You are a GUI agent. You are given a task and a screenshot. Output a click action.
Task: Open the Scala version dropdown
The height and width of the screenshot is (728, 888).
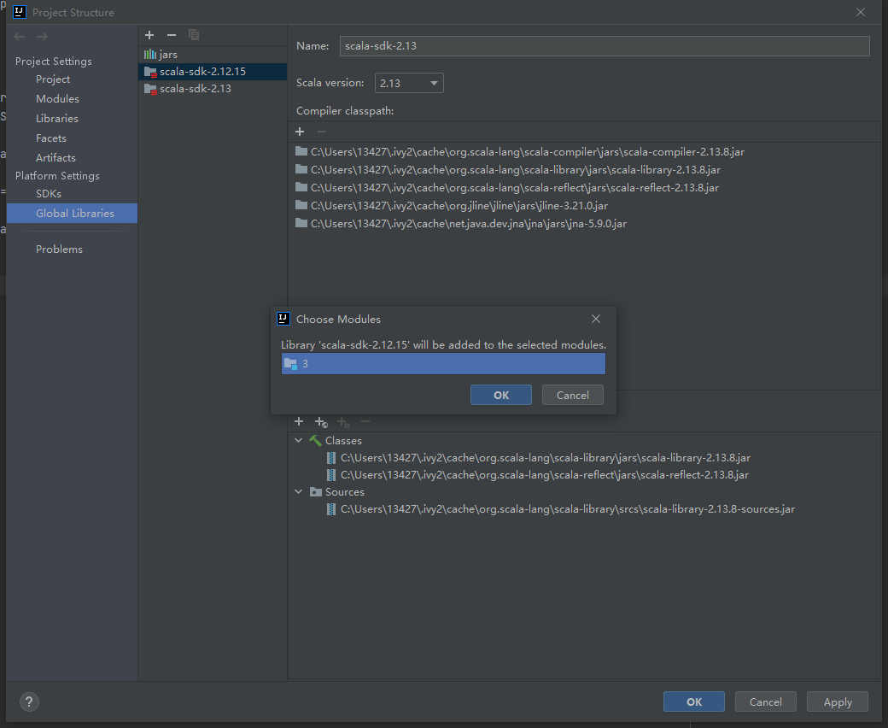click(409, 83)
